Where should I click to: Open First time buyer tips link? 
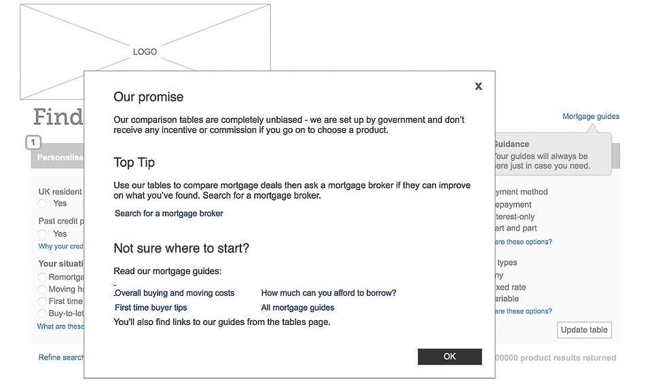tap(151, 308)
